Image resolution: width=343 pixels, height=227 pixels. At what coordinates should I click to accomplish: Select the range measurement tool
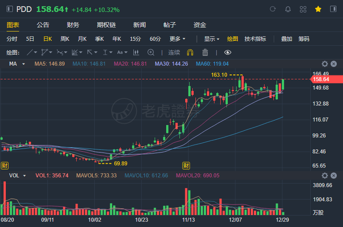coord(105,52)
